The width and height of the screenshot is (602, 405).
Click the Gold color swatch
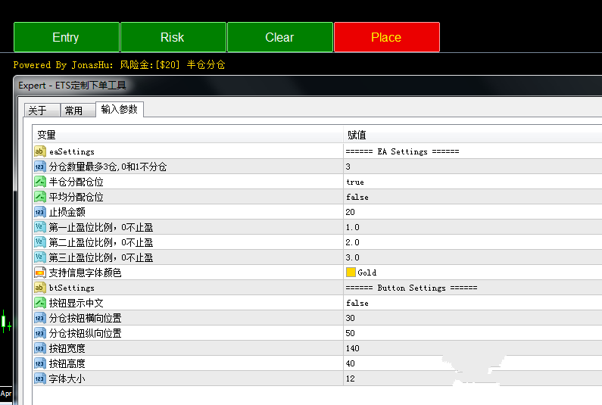click(x=351, y=273)
